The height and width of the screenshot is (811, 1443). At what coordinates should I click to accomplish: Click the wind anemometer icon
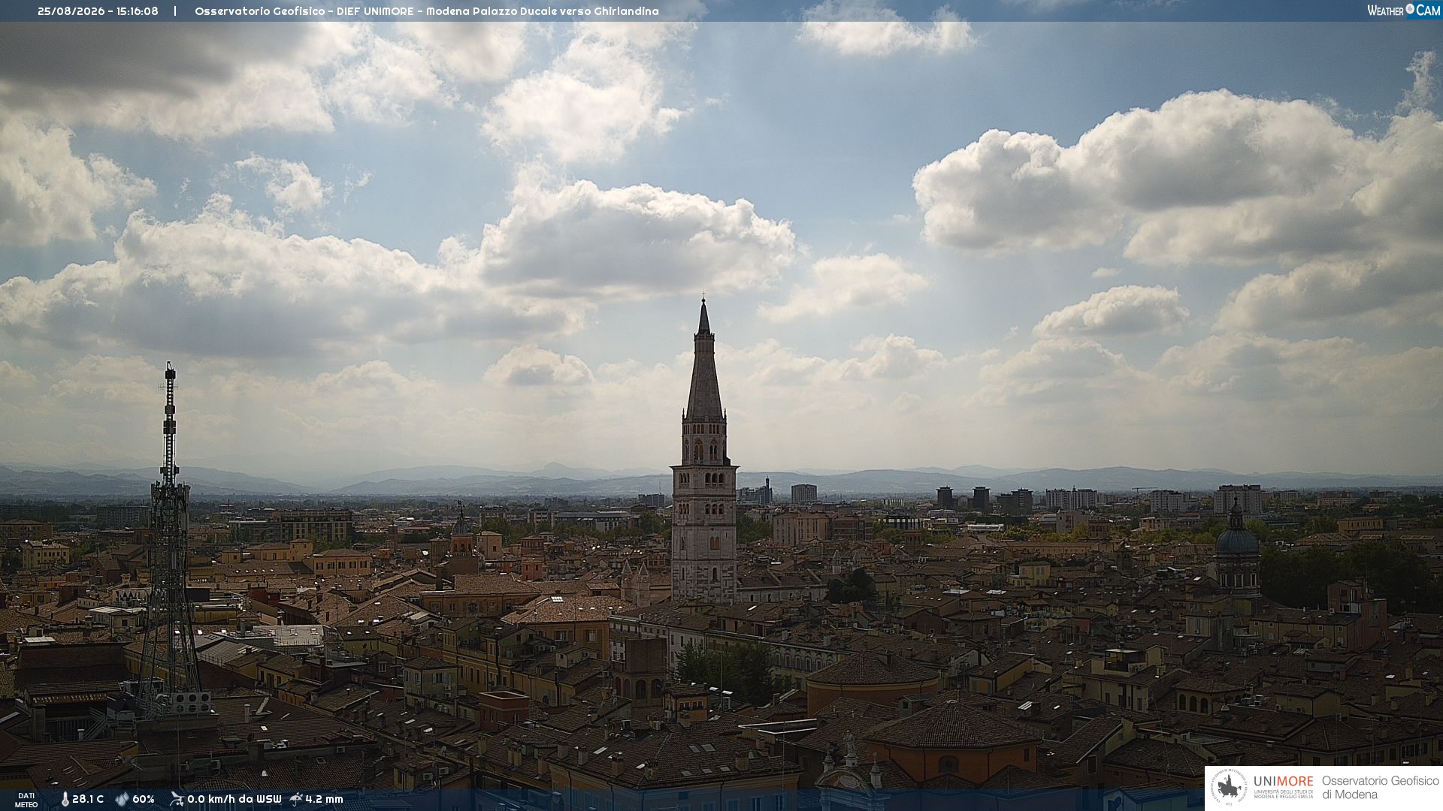pos(177,799)
